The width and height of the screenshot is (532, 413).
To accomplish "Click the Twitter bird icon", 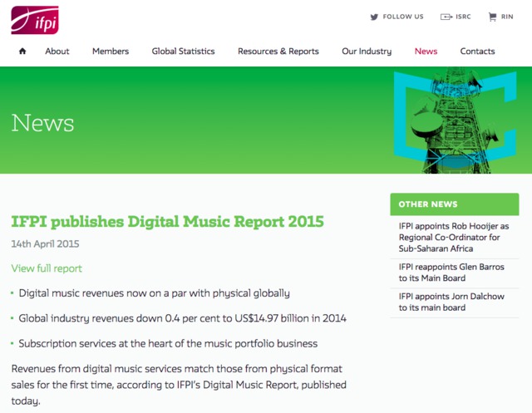I will coord(374,17).
